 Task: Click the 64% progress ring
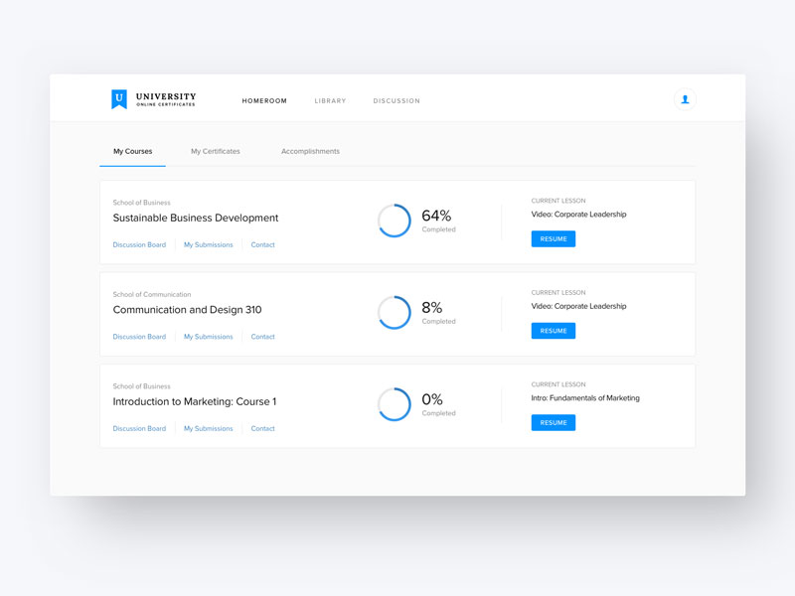(x=394, y=221)
